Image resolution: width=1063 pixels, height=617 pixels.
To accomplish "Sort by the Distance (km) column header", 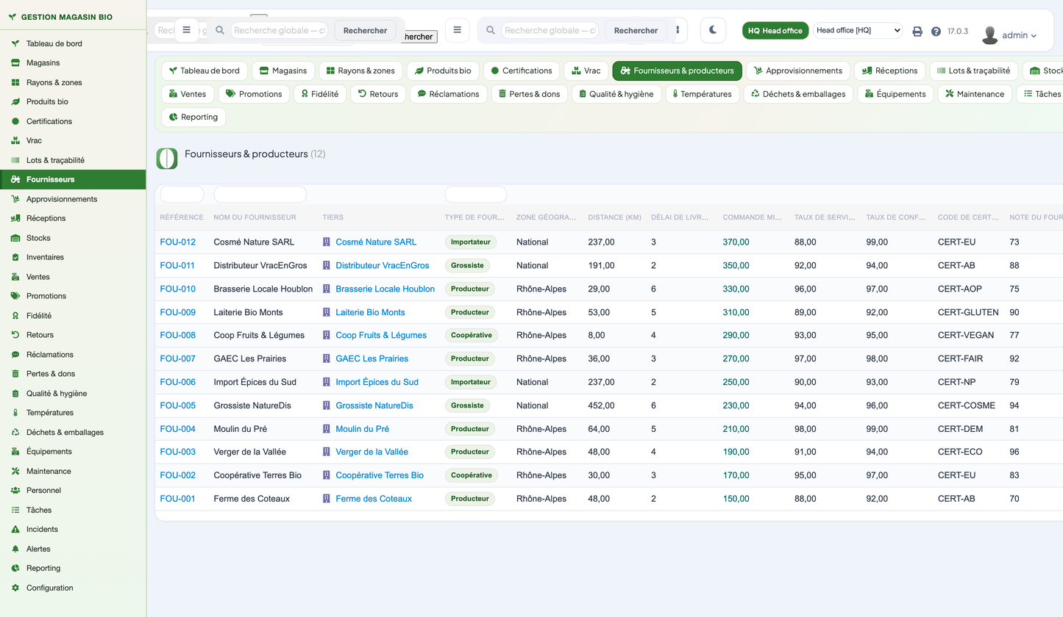I will coord(615,217).
